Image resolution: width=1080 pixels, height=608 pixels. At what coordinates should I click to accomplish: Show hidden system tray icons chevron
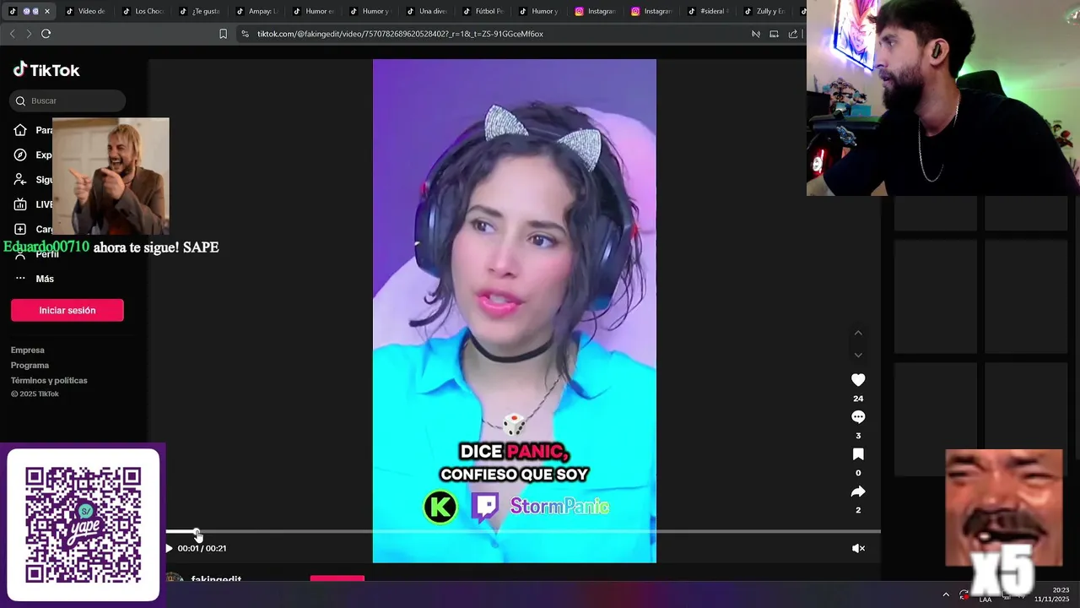coord(946,594)
